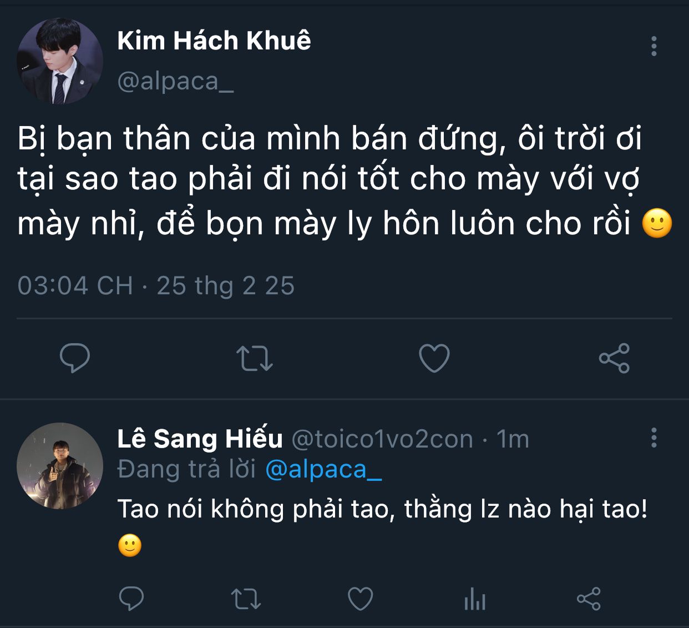
Task: View analytics for Lê Sang Hiếu's reply
Action: 475,600
